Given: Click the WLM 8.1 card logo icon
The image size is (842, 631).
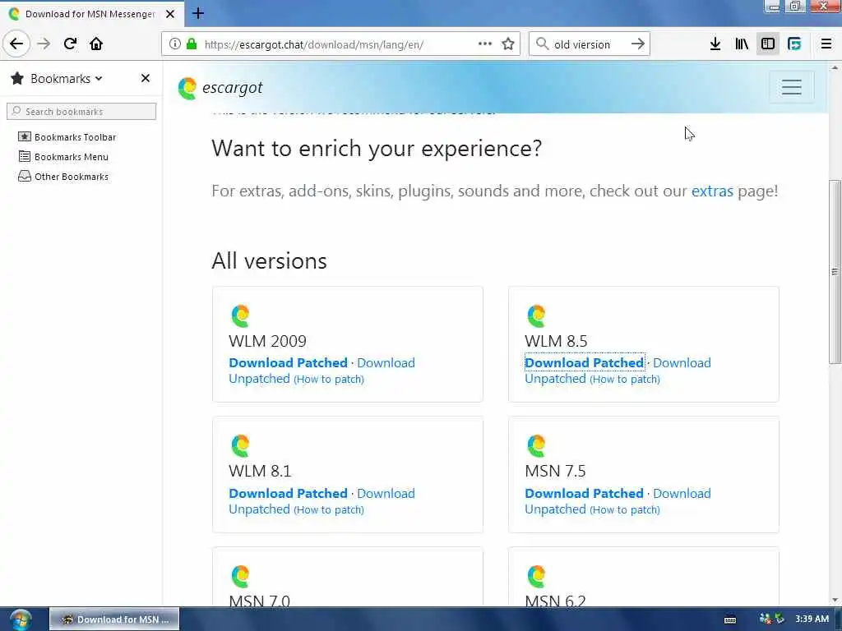Looking at the screenshot, I should click(x=240, y=446).
